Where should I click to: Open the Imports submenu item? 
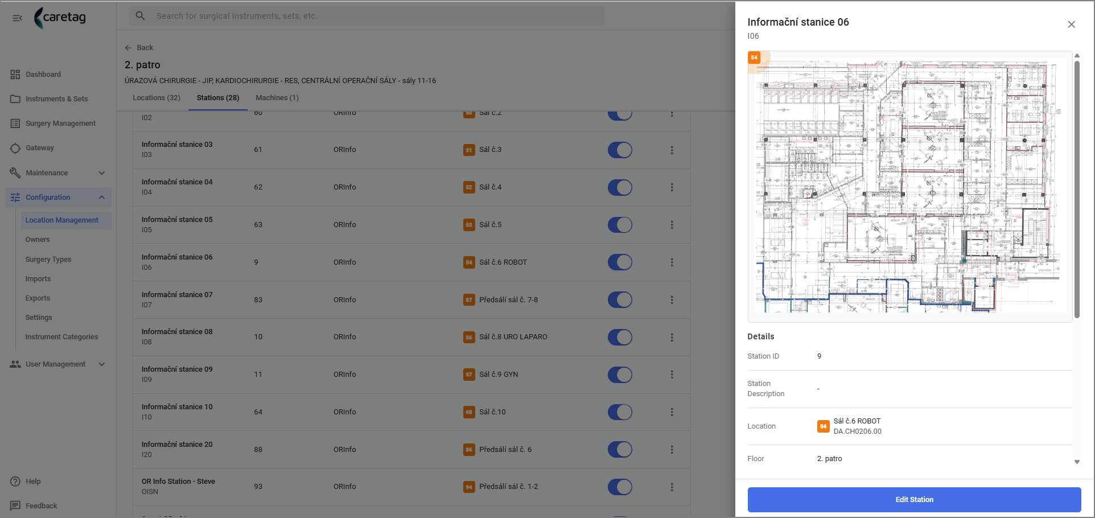(38, 279)
